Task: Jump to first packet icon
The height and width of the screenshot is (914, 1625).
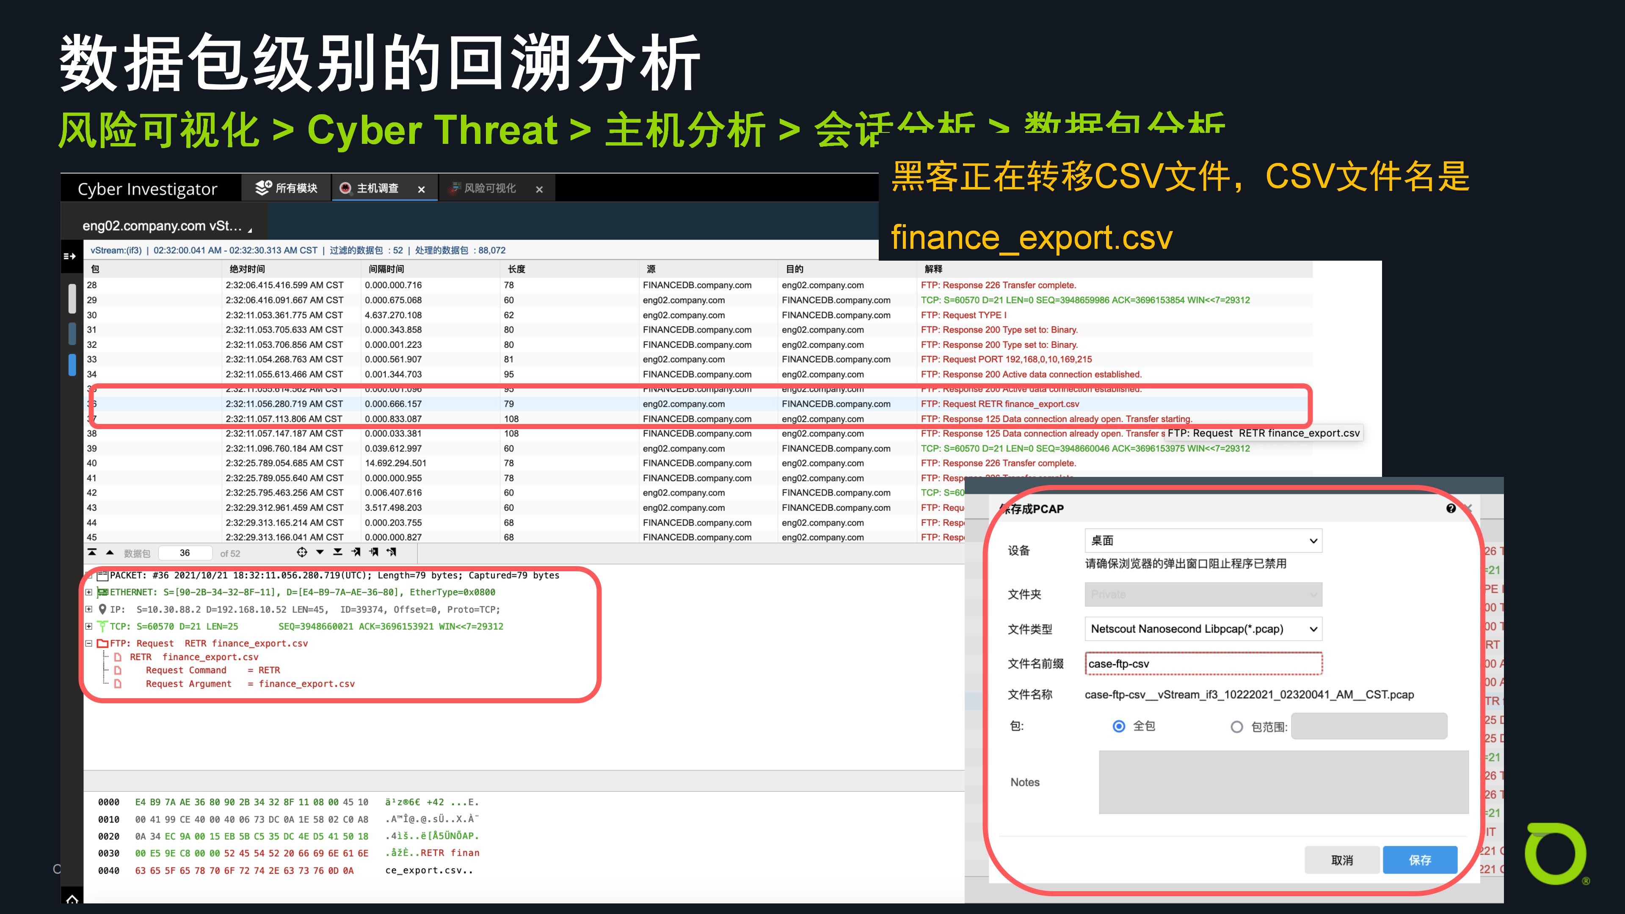Action: pyautogui.click(x=92, y=553)
